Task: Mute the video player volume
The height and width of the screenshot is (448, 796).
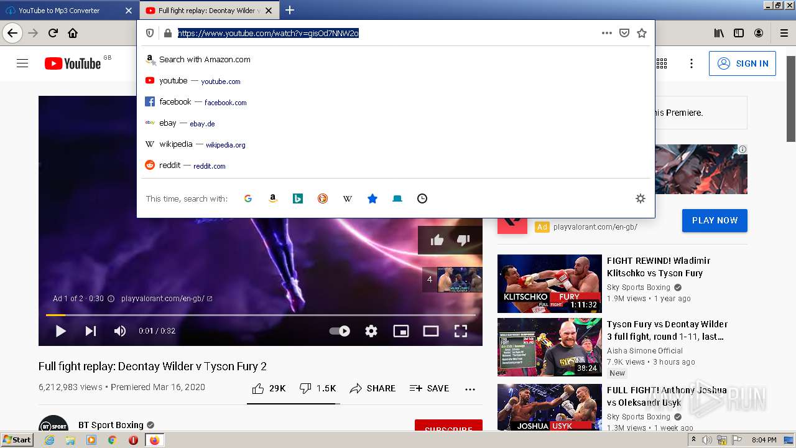Action: pos(120,331)
